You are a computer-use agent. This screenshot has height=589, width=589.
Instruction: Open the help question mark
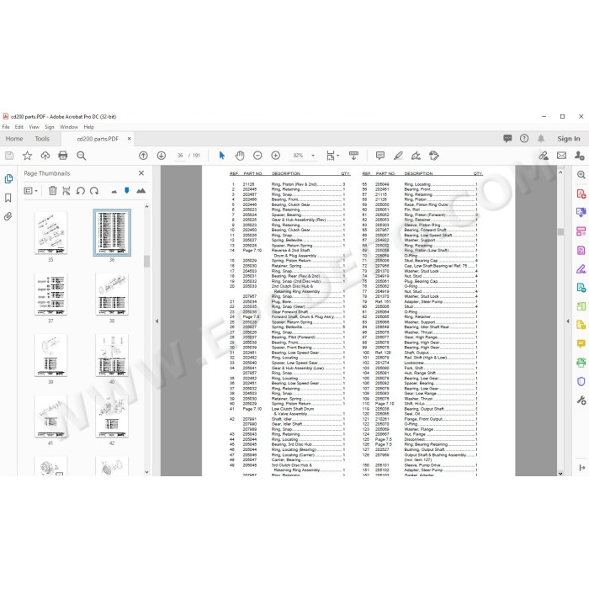point(524,139)
